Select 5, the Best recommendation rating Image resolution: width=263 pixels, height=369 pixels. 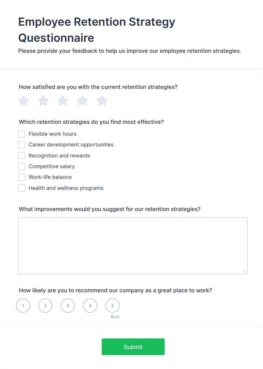pyautogui.click(x=112, y=306)
